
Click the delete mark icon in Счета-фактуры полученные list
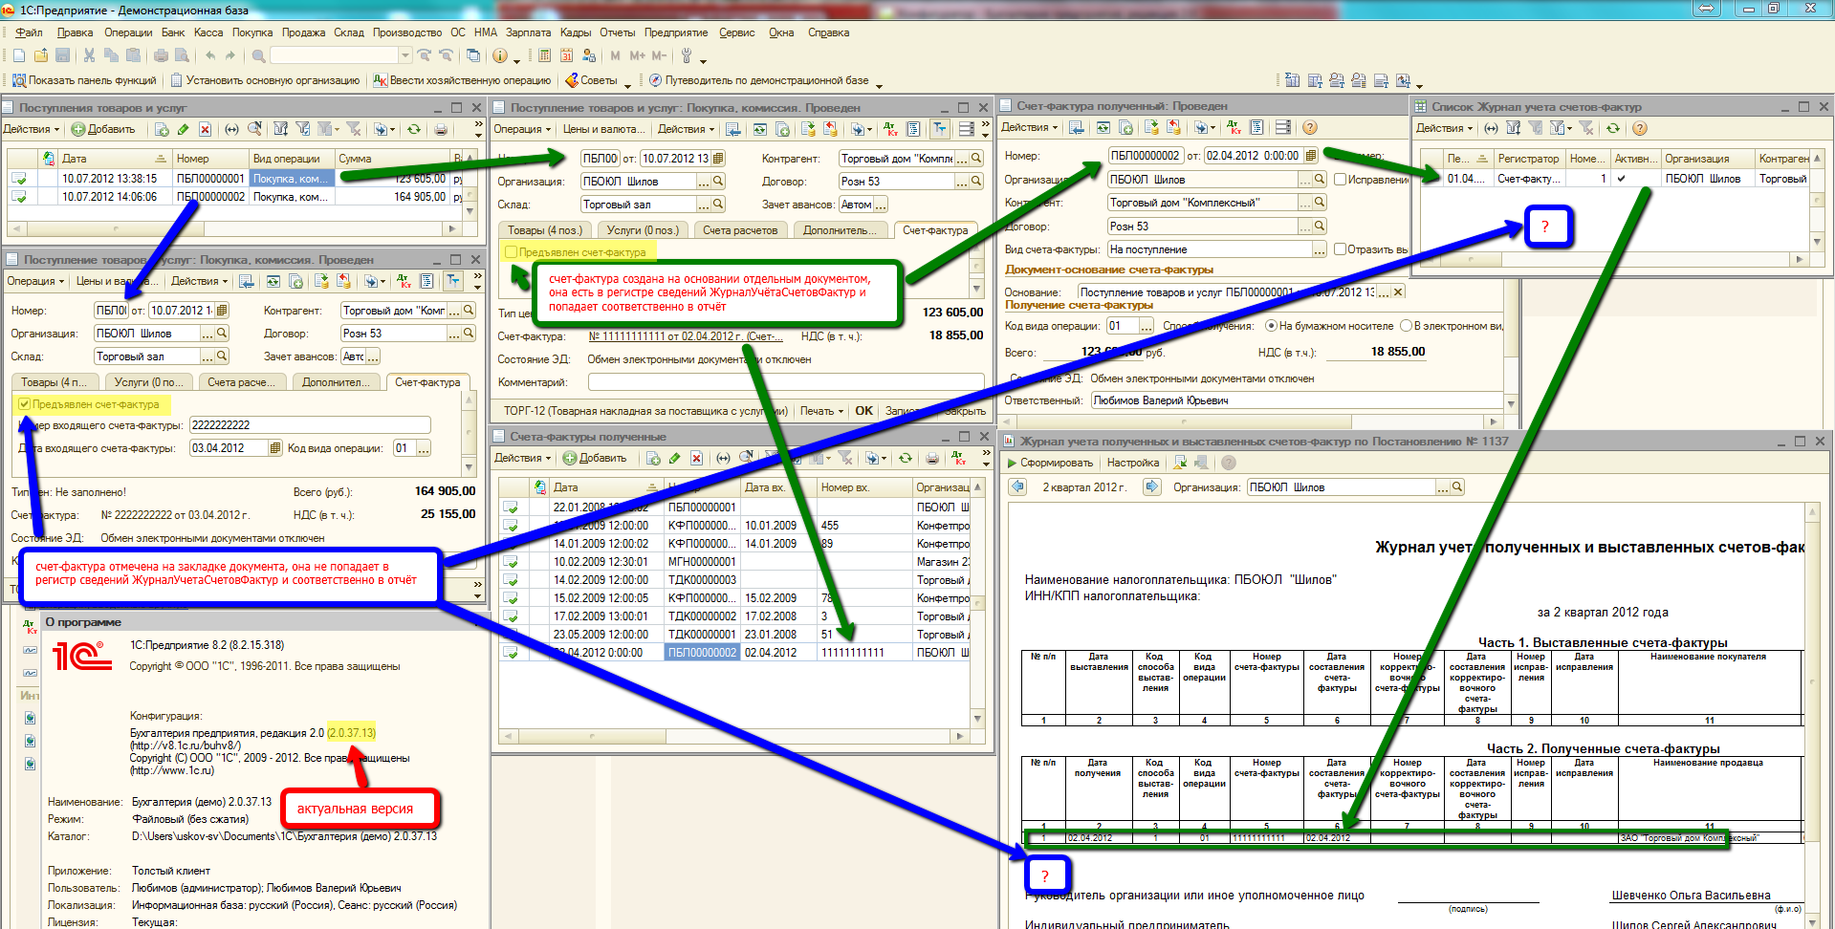697,458
